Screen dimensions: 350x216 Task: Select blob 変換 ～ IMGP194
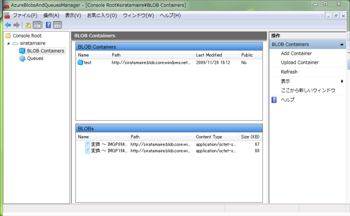coord(109,151)
